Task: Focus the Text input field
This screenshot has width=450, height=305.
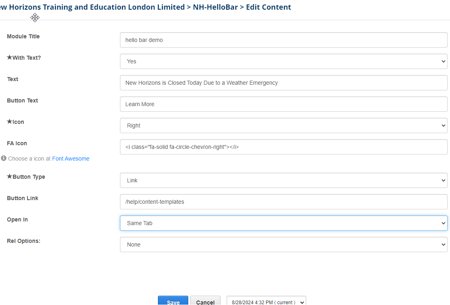Action: 283,83
